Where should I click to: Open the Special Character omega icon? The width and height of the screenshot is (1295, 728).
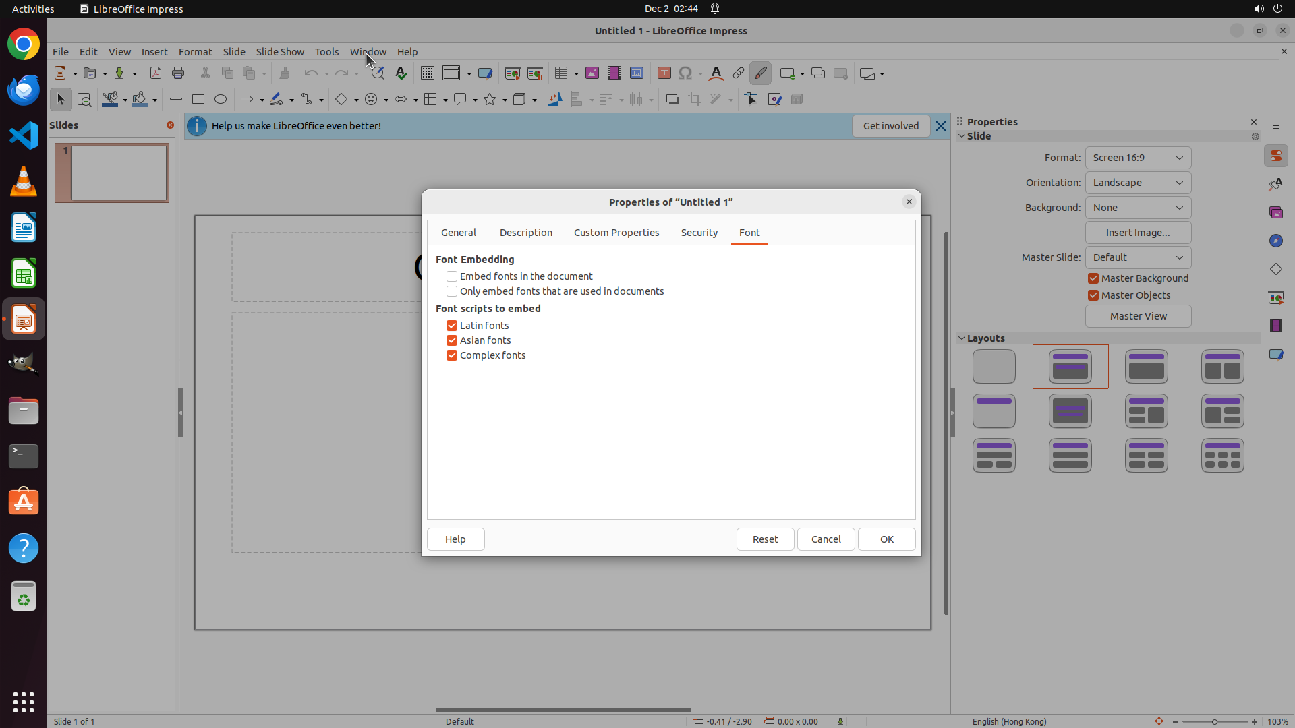(x=686, y=73)
